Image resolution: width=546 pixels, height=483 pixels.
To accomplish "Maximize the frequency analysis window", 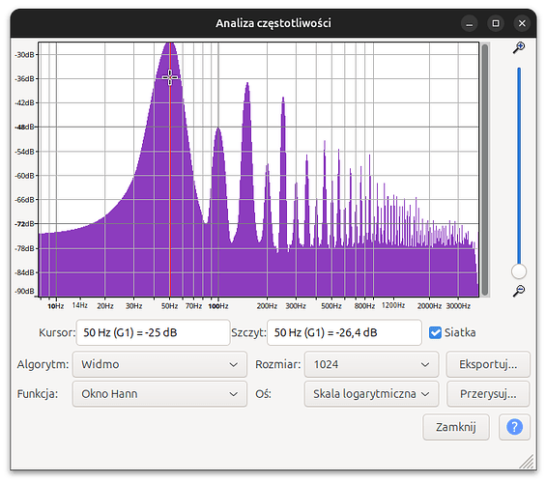I will 496,23.
